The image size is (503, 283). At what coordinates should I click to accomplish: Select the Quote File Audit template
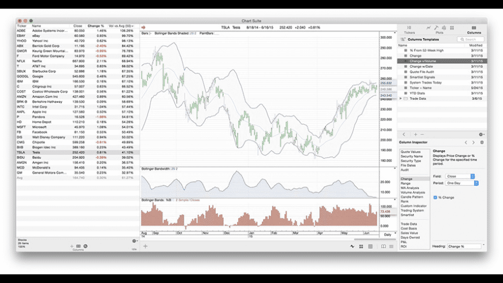coord(442,72)
